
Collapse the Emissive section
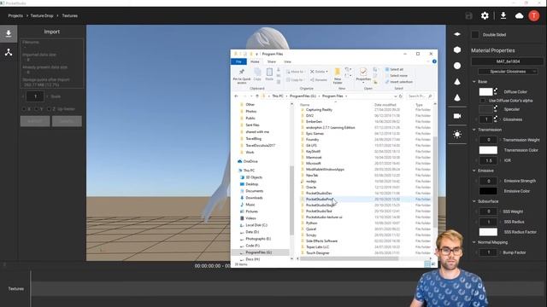tap(474, 171)
